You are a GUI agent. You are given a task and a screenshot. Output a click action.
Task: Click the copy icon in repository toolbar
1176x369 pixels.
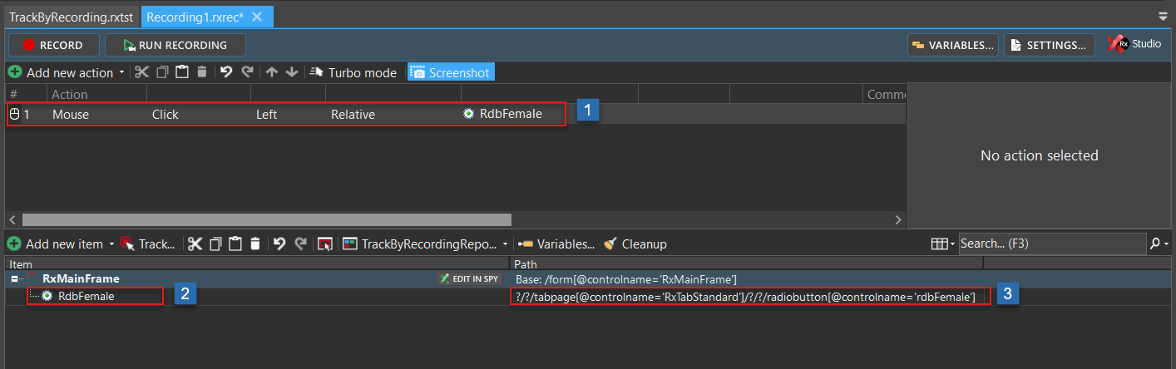[215, 244]
